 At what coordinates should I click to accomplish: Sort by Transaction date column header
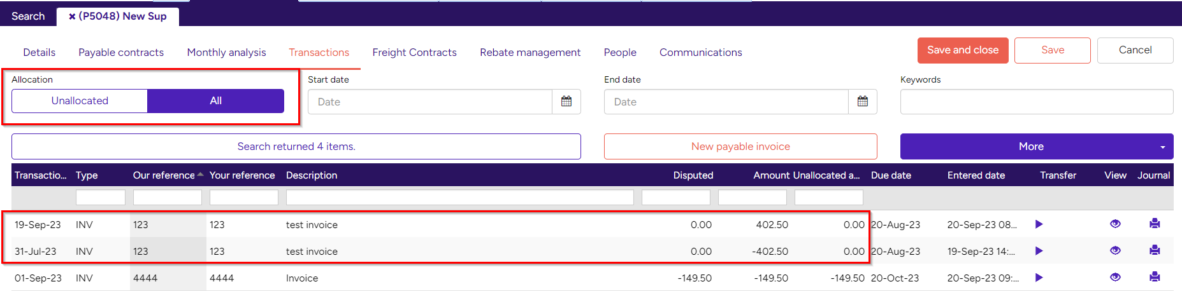click(41, 175)
